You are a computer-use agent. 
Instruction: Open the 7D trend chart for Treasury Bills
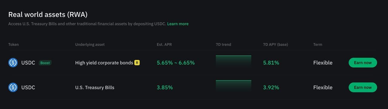tap(233, 86)
